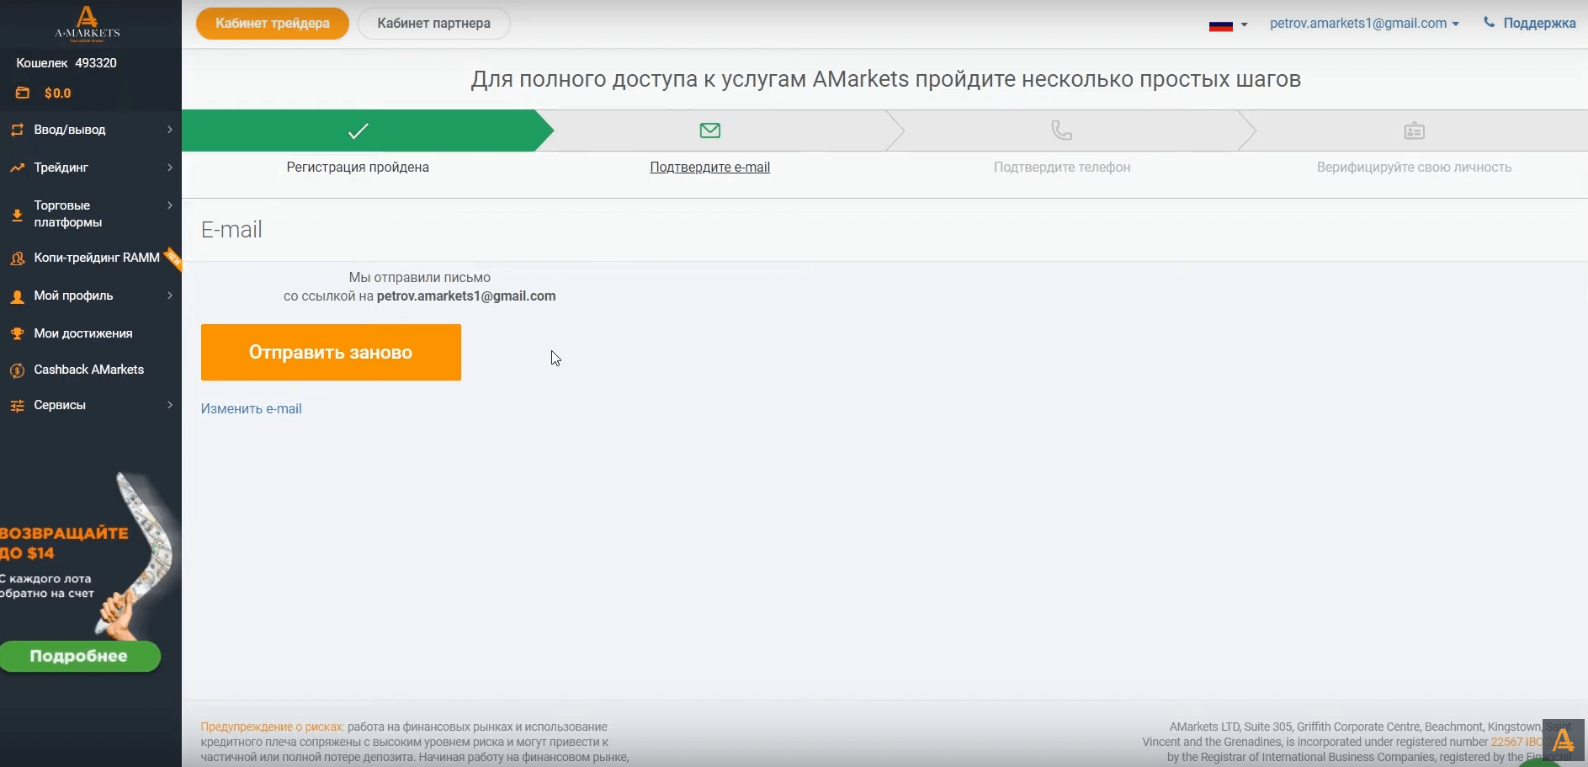This screenshot has height=767, width=1588.
Task: Click the envelope e-mail step icon
Action: (710, 130)
